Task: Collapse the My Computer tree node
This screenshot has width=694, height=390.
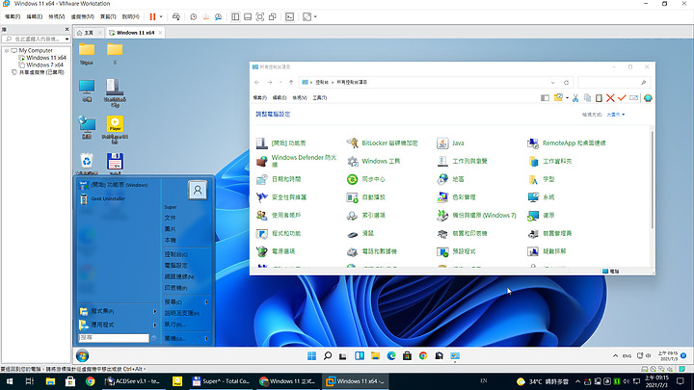Action: point(7,50)
